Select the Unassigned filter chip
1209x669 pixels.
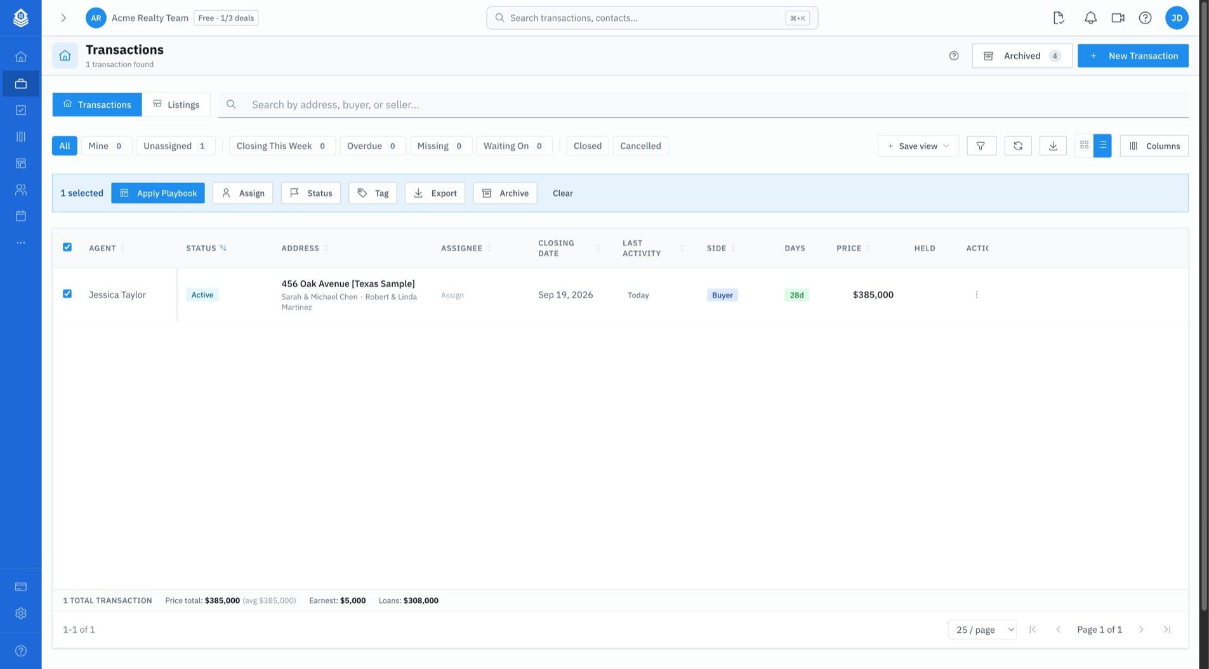(x=175, y=146)
